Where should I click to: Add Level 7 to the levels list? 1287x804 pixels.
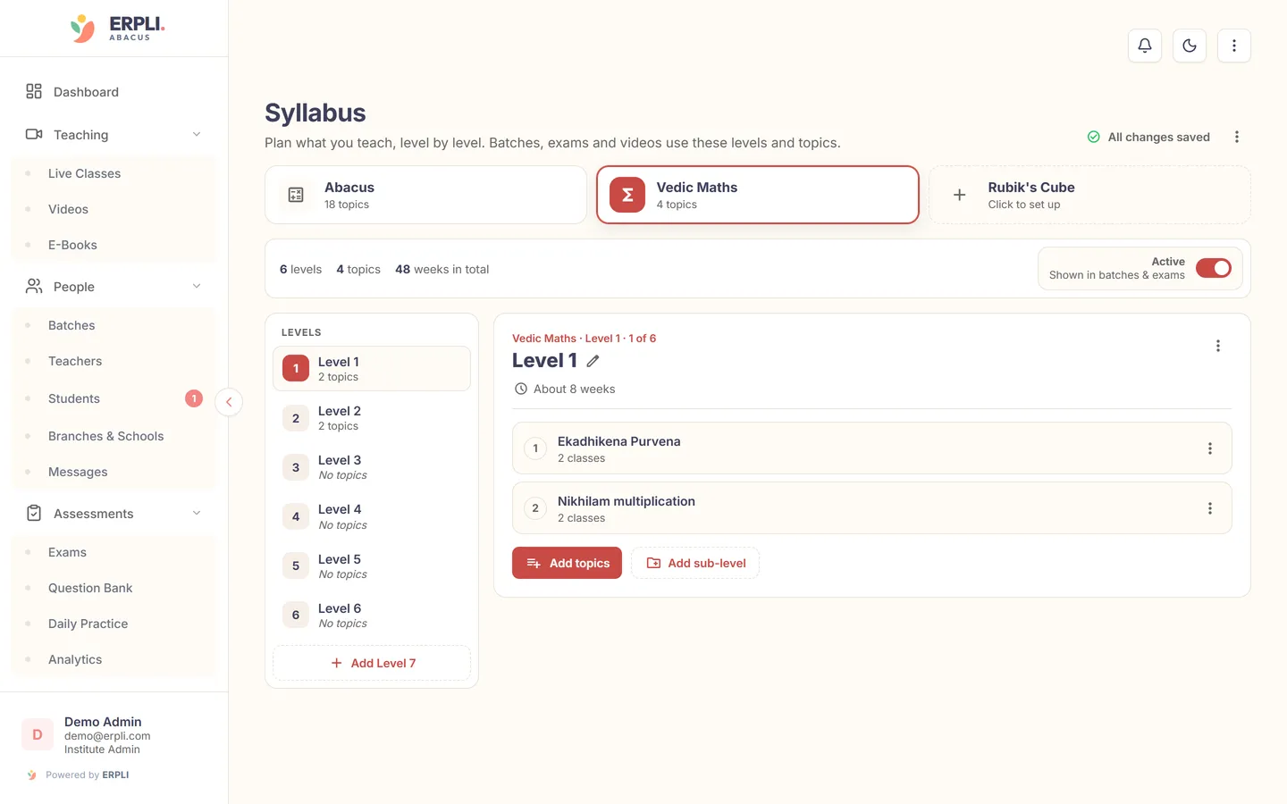(x=372, y=663)
